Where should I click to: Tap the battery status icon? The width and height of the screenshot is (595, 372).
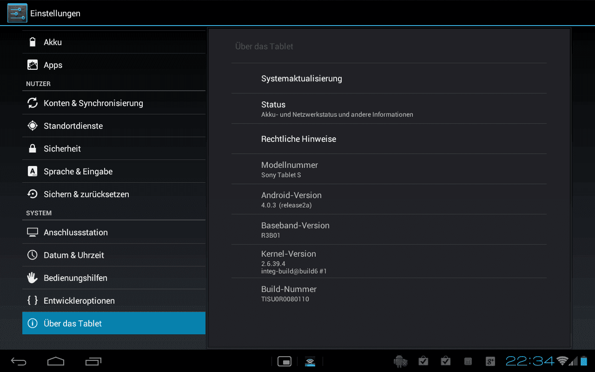(583, 361)
